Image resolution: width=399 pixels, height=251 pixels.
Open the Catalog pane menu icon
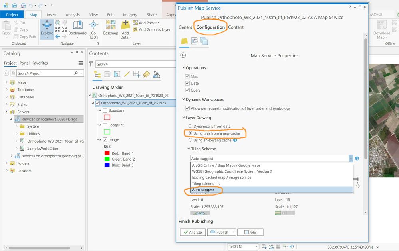(81, 63)
